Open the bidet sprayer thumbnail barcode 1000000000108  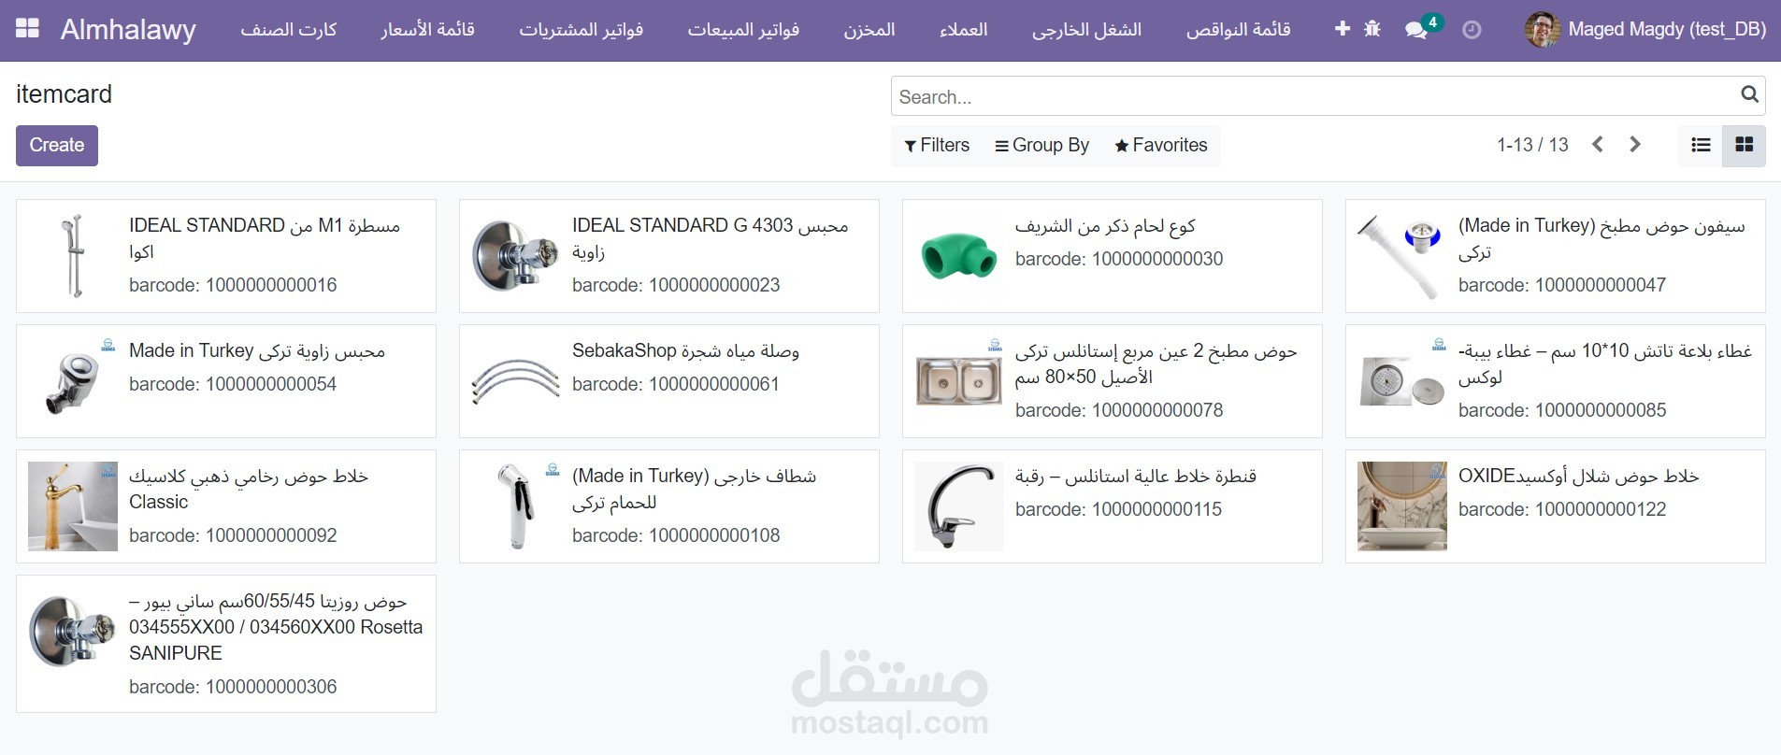point(516,506)
